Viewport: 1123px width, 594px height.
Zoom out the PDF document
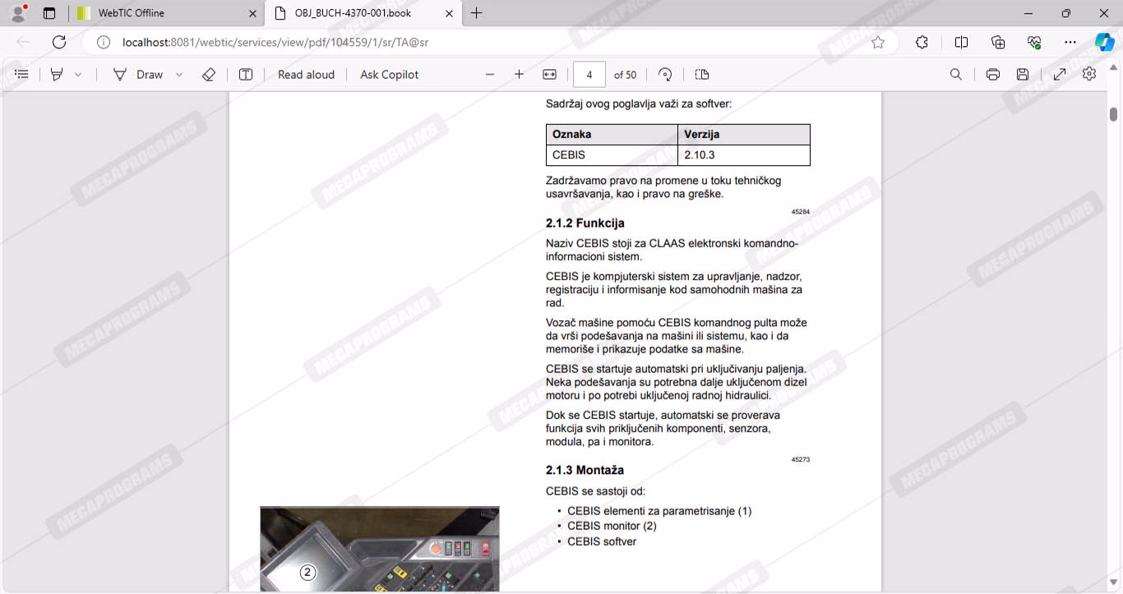click(490, 75)
